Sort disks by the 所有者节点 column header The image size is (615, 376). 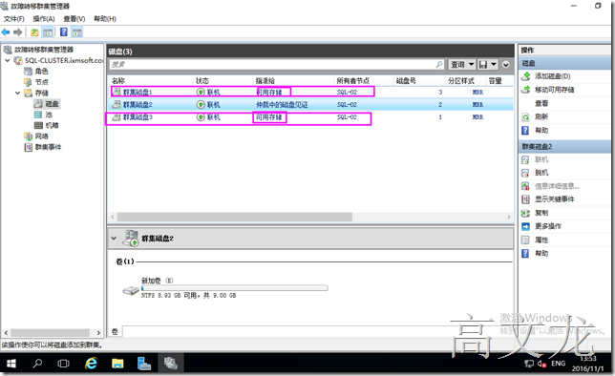[353, 81]
